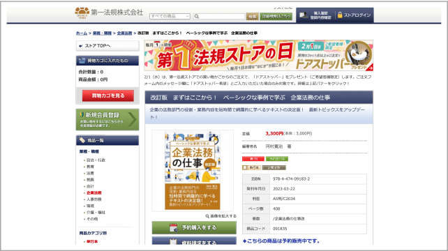
Task: Click the price 3,300円
Action: (x=274, y=134)
